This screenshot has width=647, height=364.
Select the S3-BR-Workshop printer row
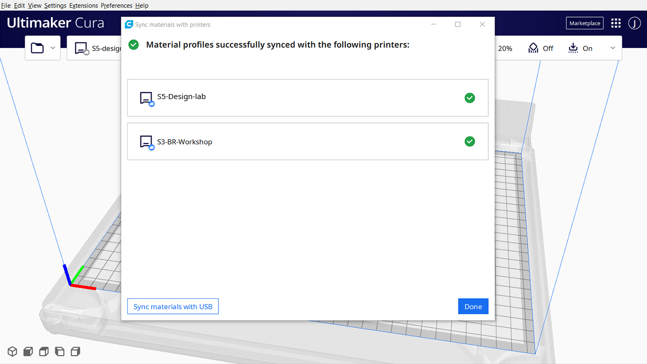pos(308,142)
